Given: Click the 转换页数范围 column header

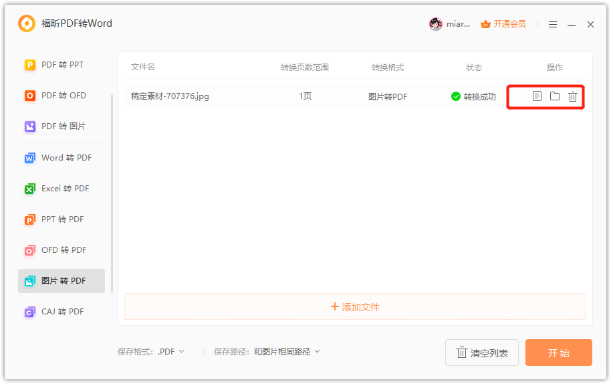Looking at the screenshot, I should tap(305, 68).
